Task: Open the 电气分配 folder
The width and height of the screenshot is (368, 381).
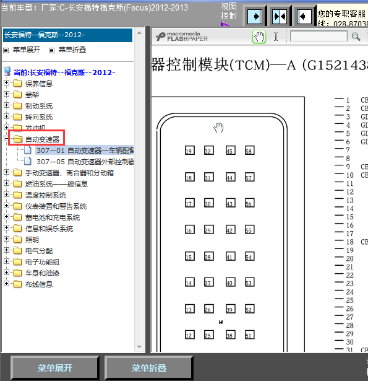Action: pos(39,252)
